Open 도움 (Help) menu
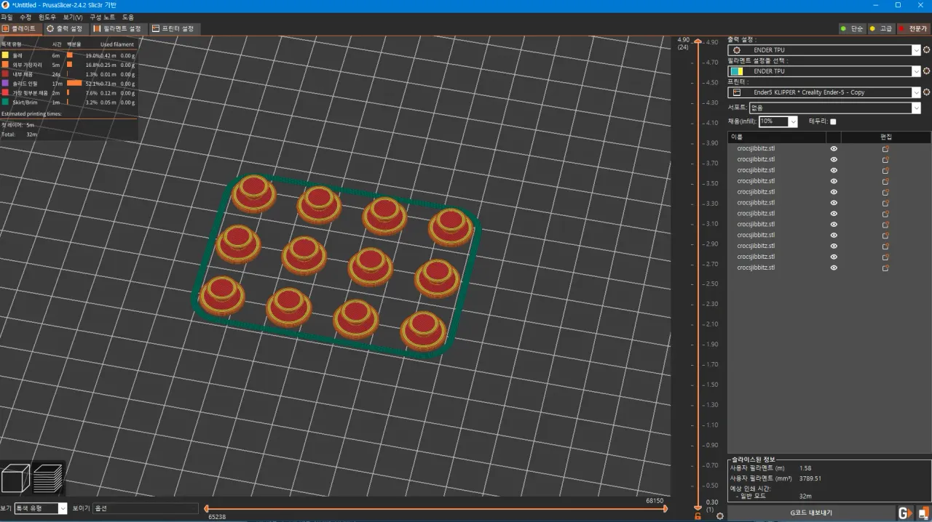Viewport: 932px width, 522px height. pos(128,17)
